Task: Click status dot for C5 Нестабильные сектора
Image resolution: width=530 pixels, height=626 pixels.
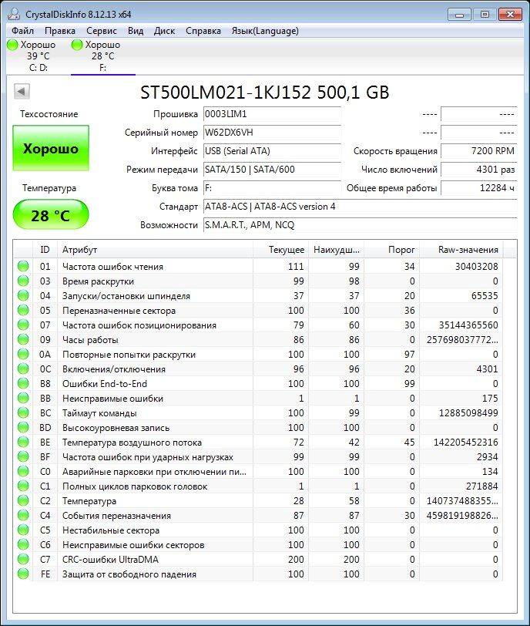Action: click(23, 530)
